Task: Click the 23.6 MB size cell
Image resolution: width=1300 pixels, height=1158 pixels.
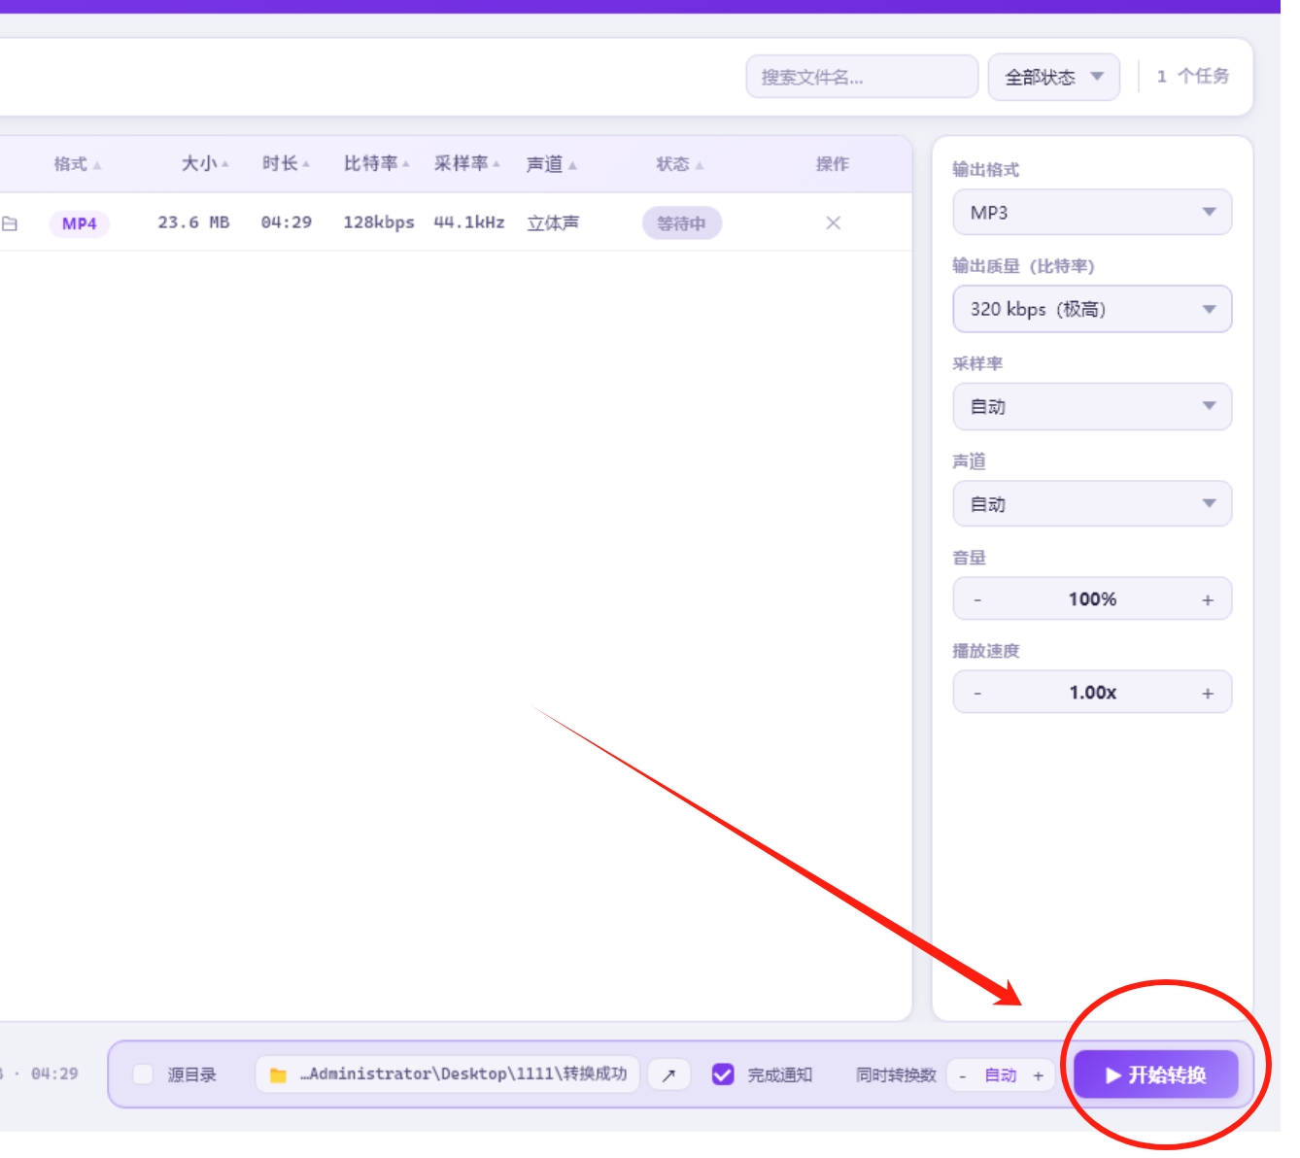Action: click(193, 222)
